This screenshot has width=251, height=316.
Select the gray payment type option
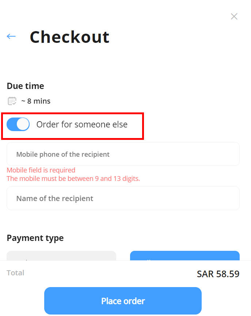click(x=61, y=256)
